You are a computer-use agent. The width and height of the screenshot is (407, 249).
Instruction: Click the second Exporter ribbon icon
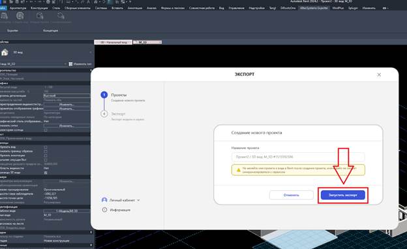[20, 16]
